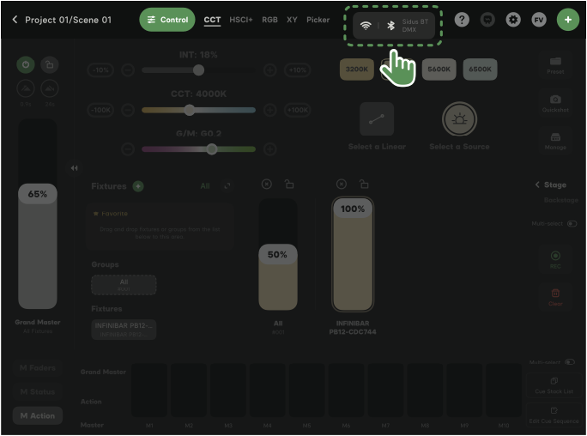Viewport: 587px width, 436px height.
Task: Open the FV user profile
Action: (539, 20)
